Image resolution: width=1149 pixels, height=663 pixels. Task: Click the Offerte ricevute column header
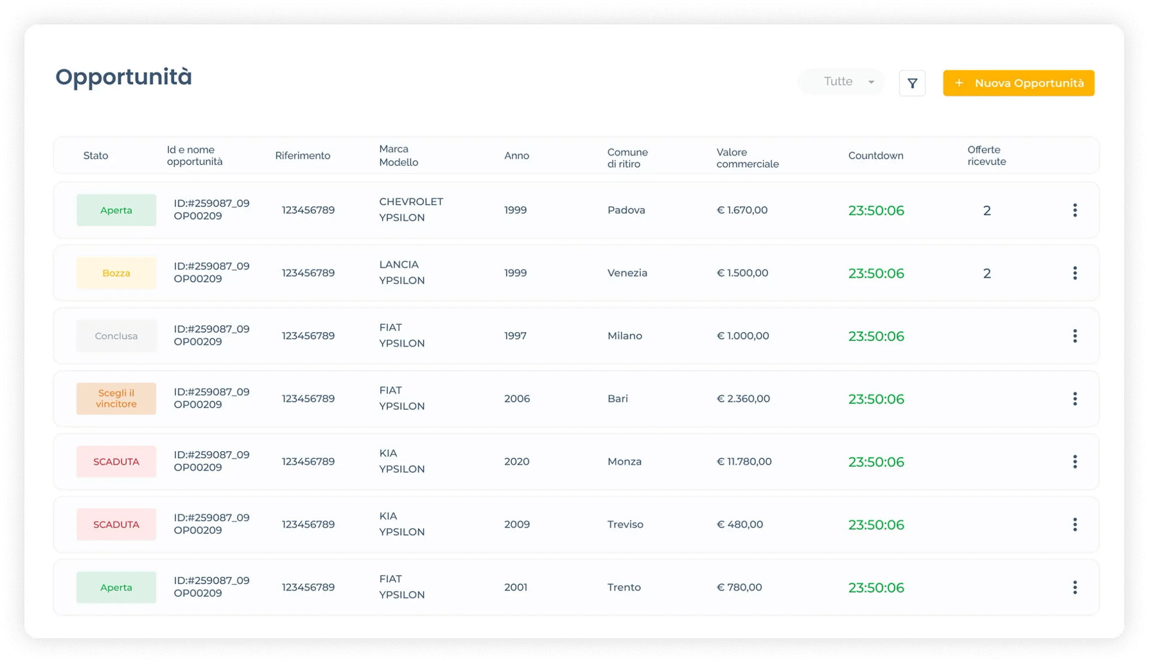987,156
